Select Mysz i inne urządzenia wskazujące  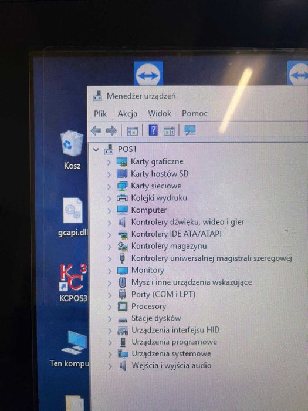(x=192, y=282)
